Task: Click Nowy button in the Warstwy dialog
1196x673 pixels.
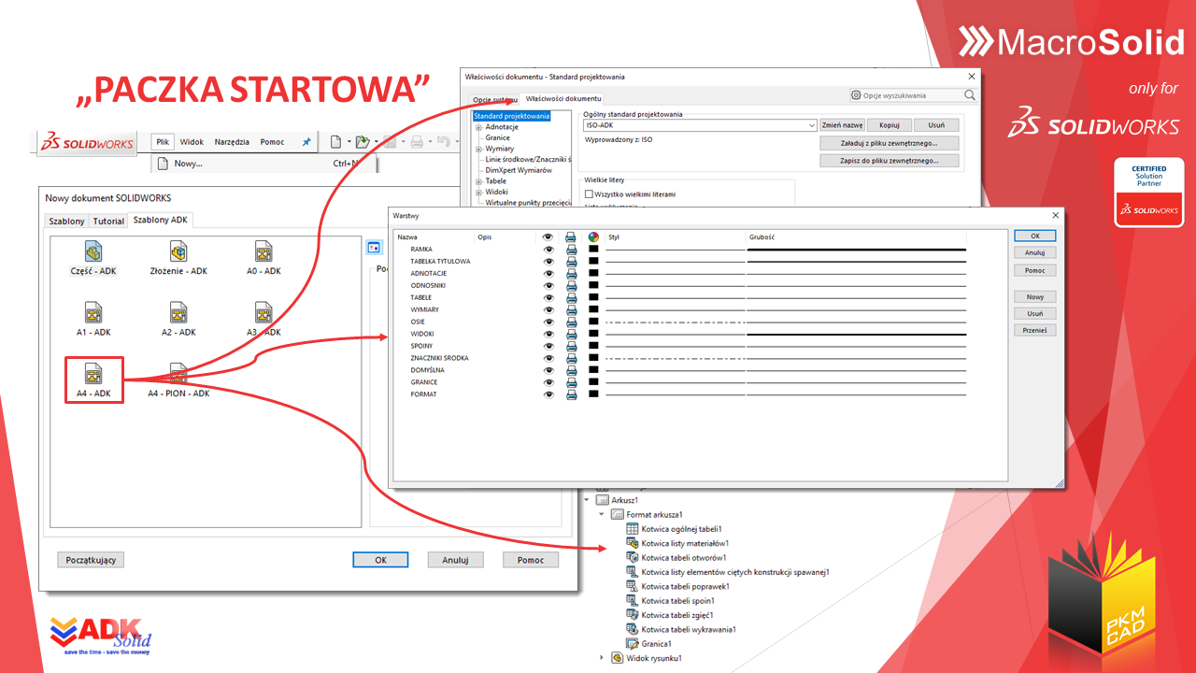Action: click(x=1034, y=296)
